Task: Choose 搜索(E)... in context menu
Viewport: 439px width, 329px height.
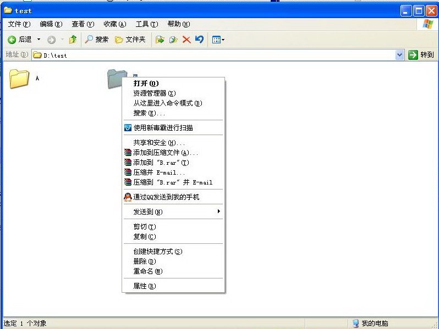Action: click(x=173, y=113)
